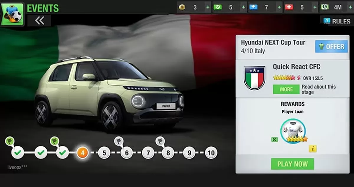Click the Quick React CFC Italy badge
The height and width of the screenshot is (187, 354).
(x=255, y=78)
